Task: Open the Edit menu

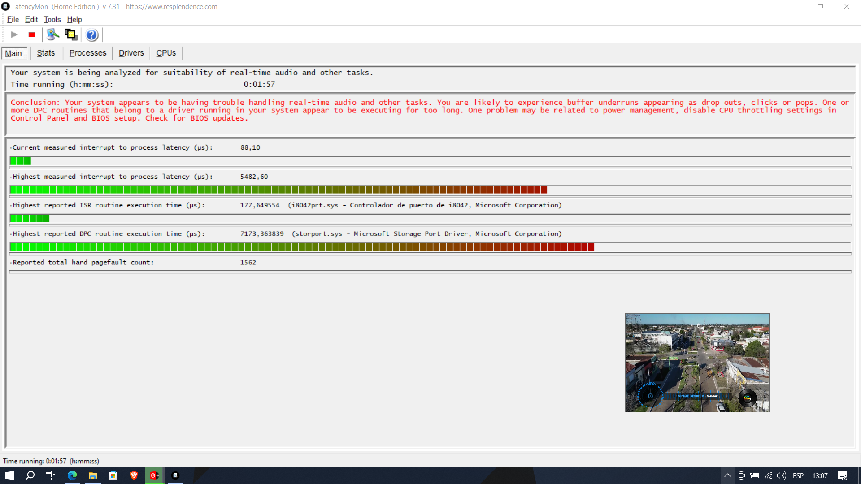Action: coord(31,19)
